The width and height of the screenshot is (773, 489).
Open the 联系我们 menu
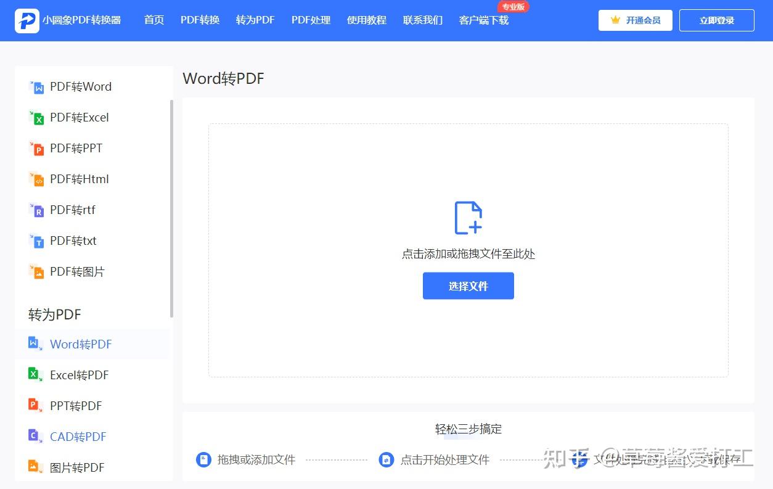(423, 20)
